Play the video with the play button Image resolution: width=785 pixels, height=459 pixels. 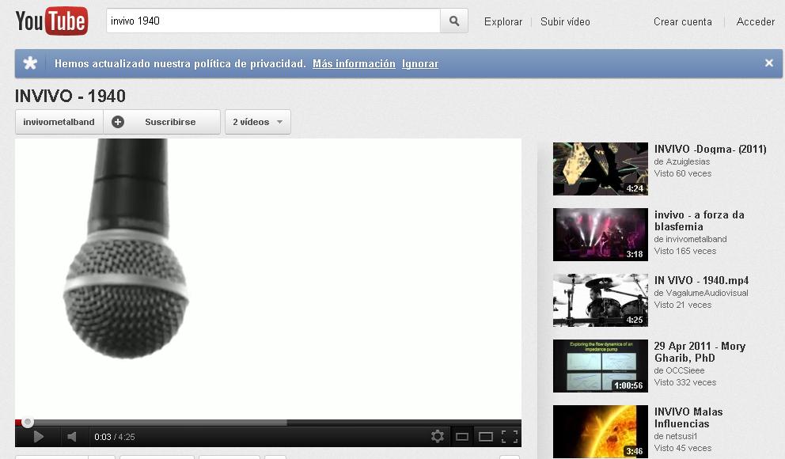38,436
